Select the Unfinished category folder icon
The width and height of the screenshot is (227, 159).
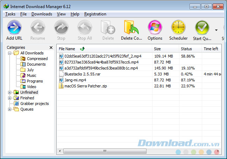(16, 92)
